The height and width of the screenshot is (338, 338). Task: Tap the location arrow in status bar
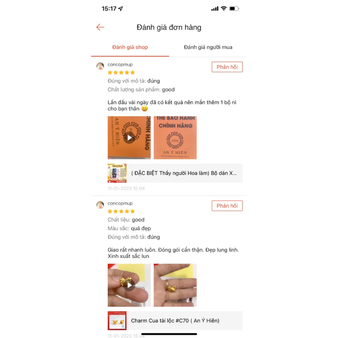pyautogui.click(x=121, y=8)
